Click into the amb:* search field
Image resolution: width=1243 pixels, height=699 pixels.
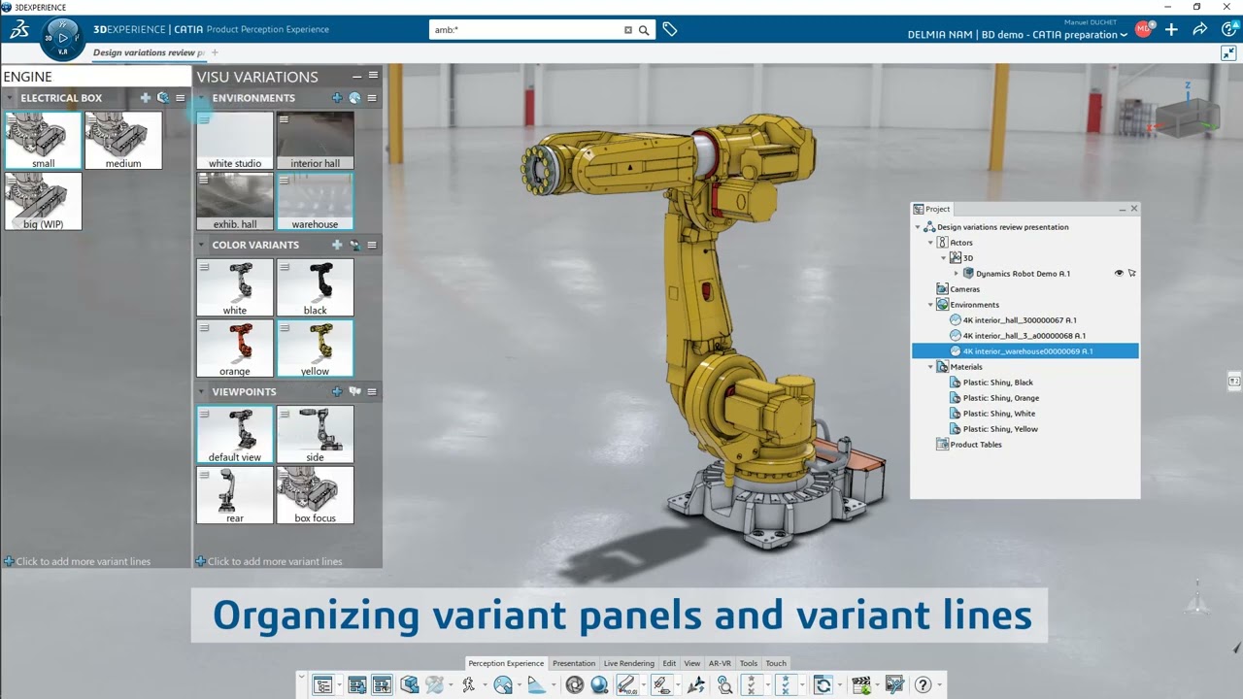526,30
